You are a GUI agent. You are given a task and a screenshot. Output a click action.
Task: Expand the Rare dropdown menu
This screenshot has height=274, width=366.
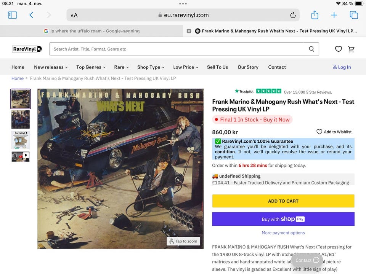121,67
